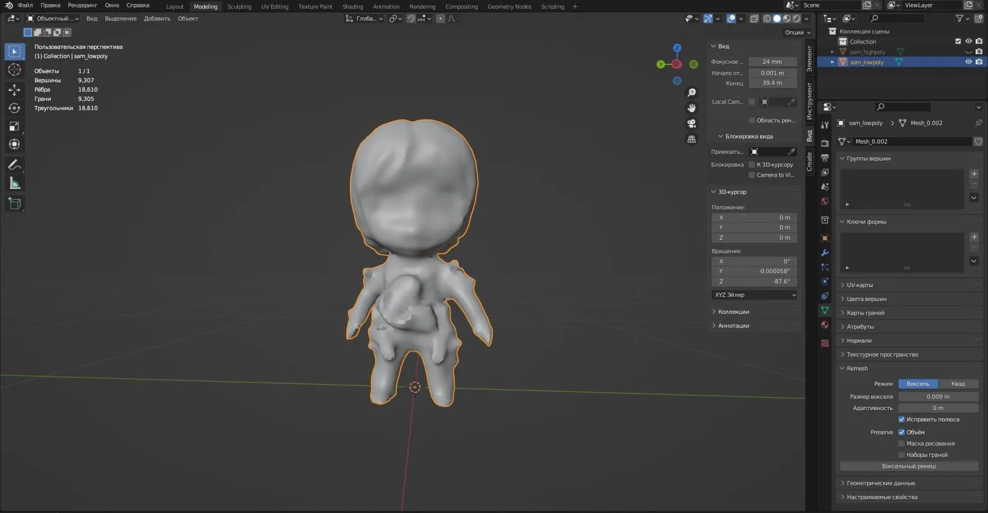Select the Add Cube tool
The height and width of the screenshot is (513, 988).
pos(14,204)
